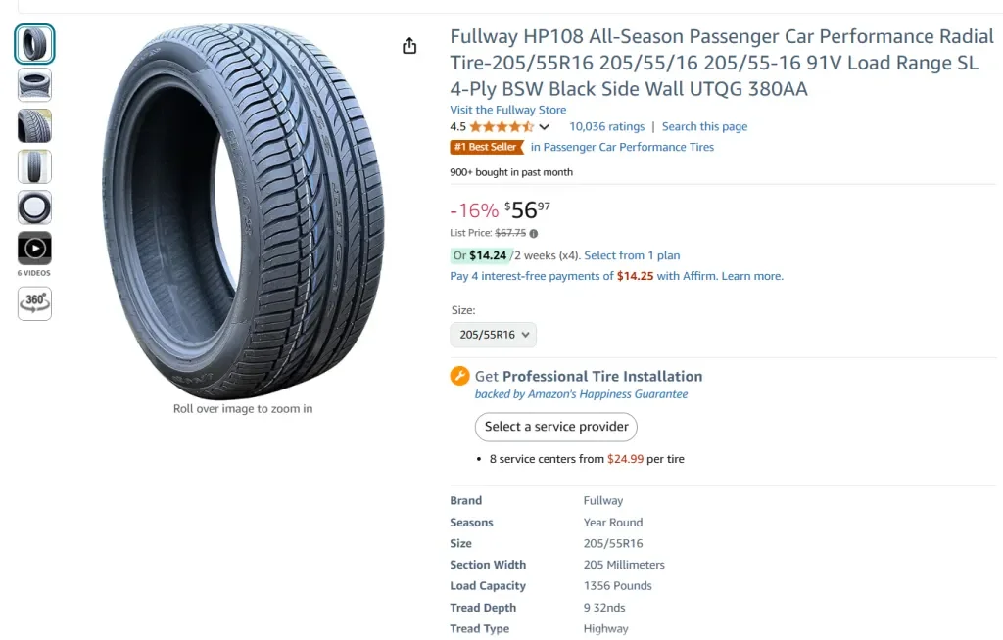This screenshot has width=1003, height=640.
Task: Click the 4.5 star rating stars
Action: coord(501,126)
